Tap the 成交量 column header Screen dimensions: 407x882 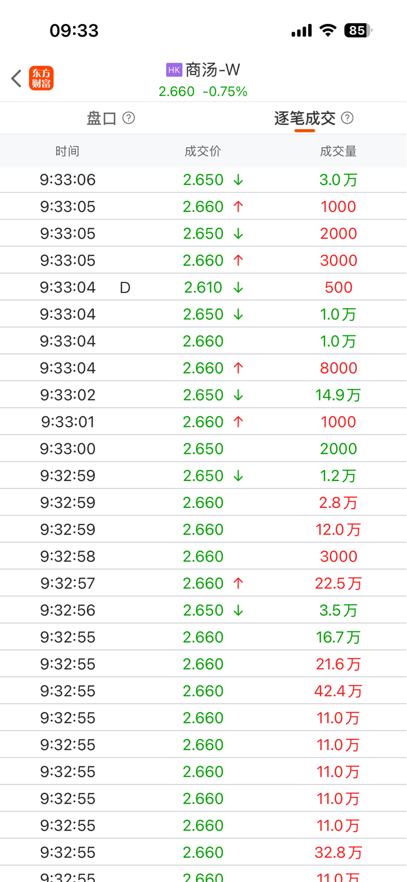pyautogui.click(x=338, y=152)
